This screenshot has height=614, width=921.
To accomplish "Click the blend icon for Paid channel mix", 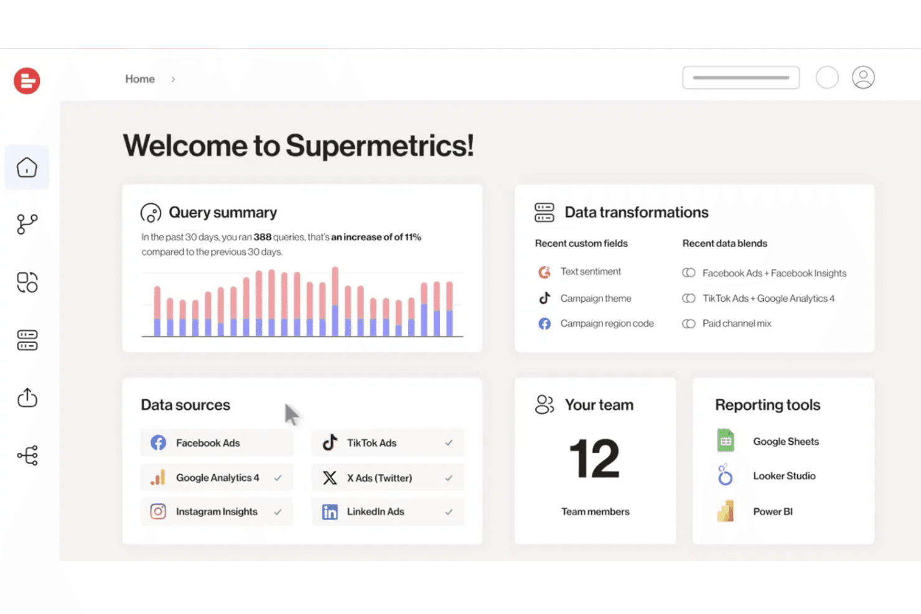I will pos(688,323).
